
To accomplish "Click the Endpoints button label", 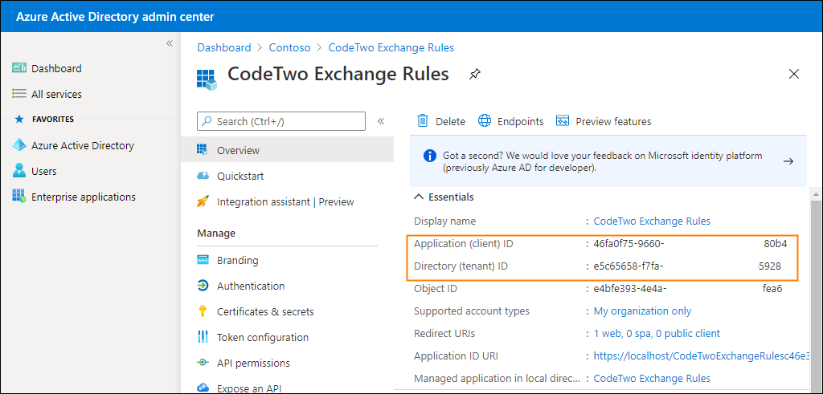I will point(520,121).
